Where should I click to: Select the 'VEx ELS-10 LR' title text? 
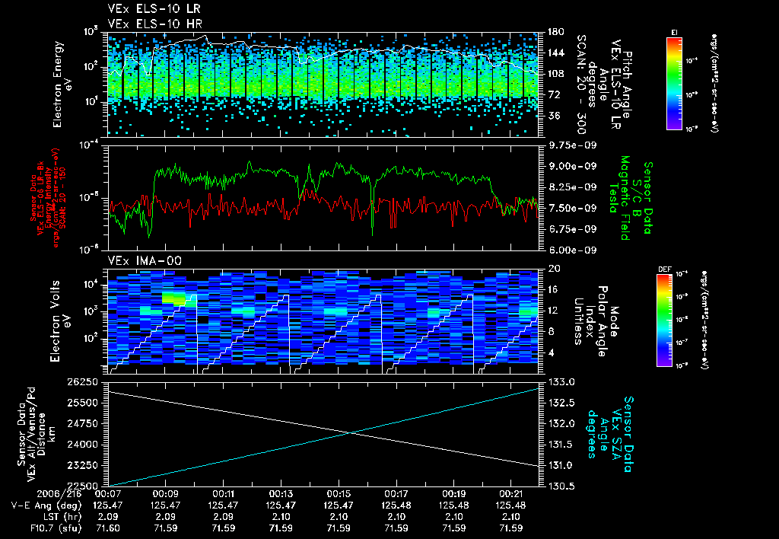[154, 8]
